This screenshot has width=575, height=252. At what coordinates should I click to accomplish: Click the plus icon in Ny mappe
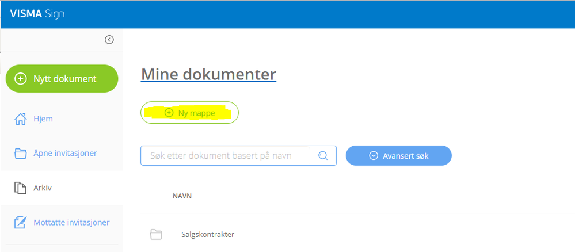tap(169, 113)
